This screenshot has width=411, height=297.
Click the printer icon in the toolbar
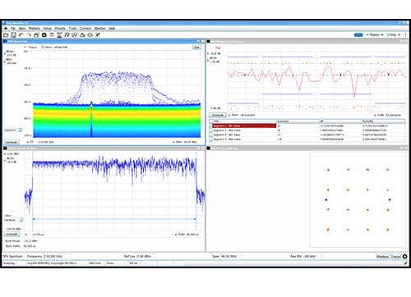[x=36, y=35]
